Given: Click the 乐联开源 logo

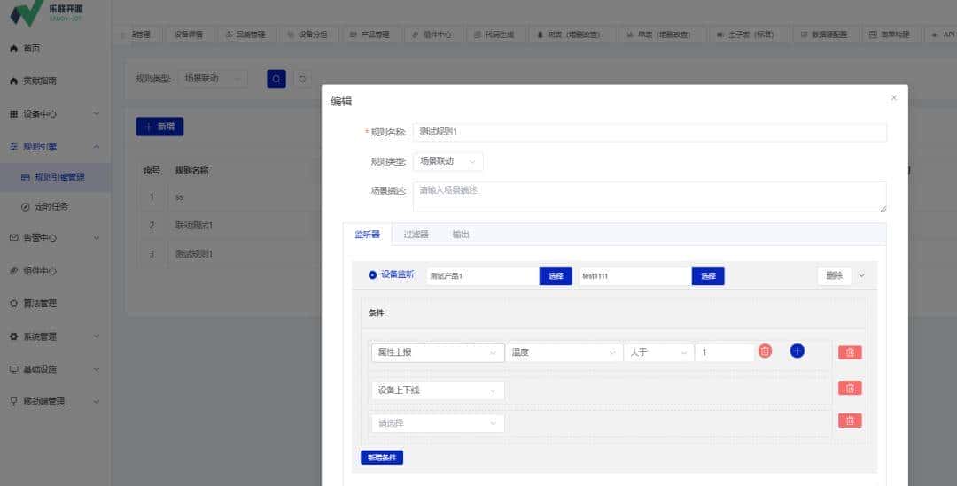Looking at the screenshot, I should tap(47, 12).
